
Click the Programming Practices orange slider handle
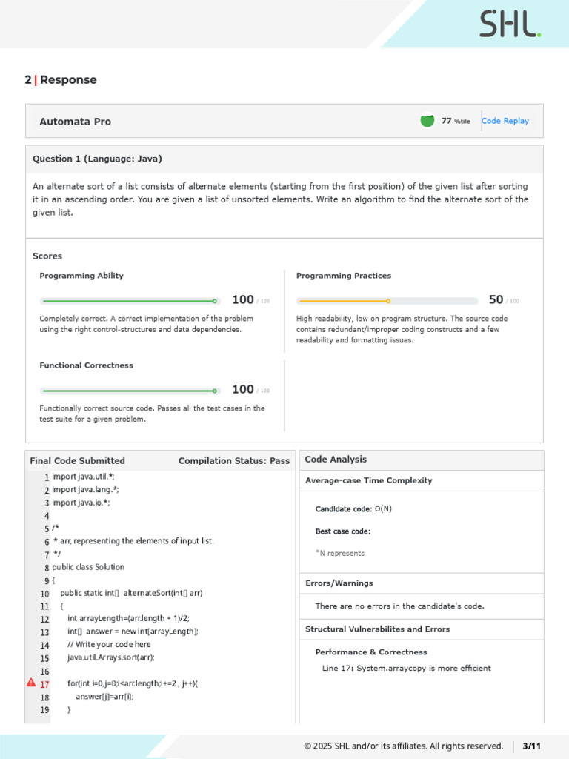[388, 301]
